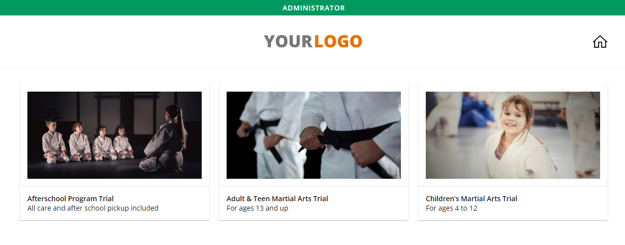Click the Afterschool Program Trial card footer
Image resolution: width=625 pixels, height=245 pixels.
[x=115, y=203]
